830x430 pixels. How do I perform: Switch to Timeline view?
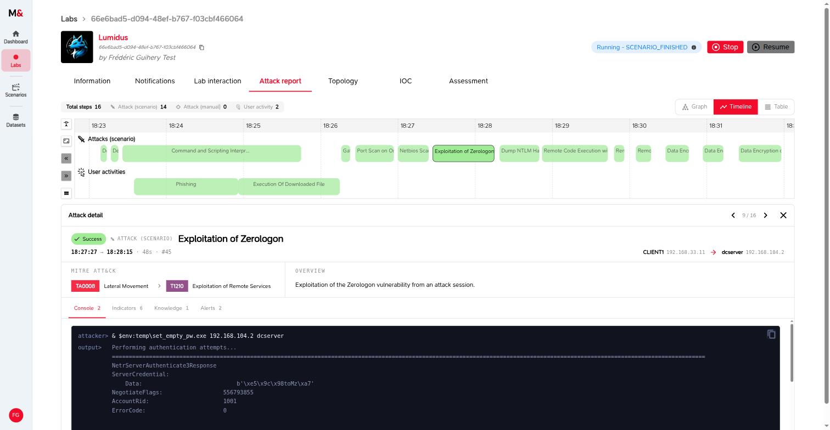[736, 107]
